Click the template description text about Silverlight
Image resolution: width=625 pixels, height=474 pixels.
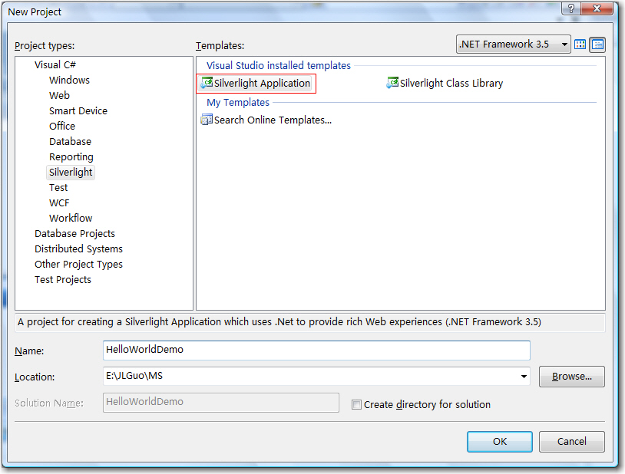coord(279,322)
